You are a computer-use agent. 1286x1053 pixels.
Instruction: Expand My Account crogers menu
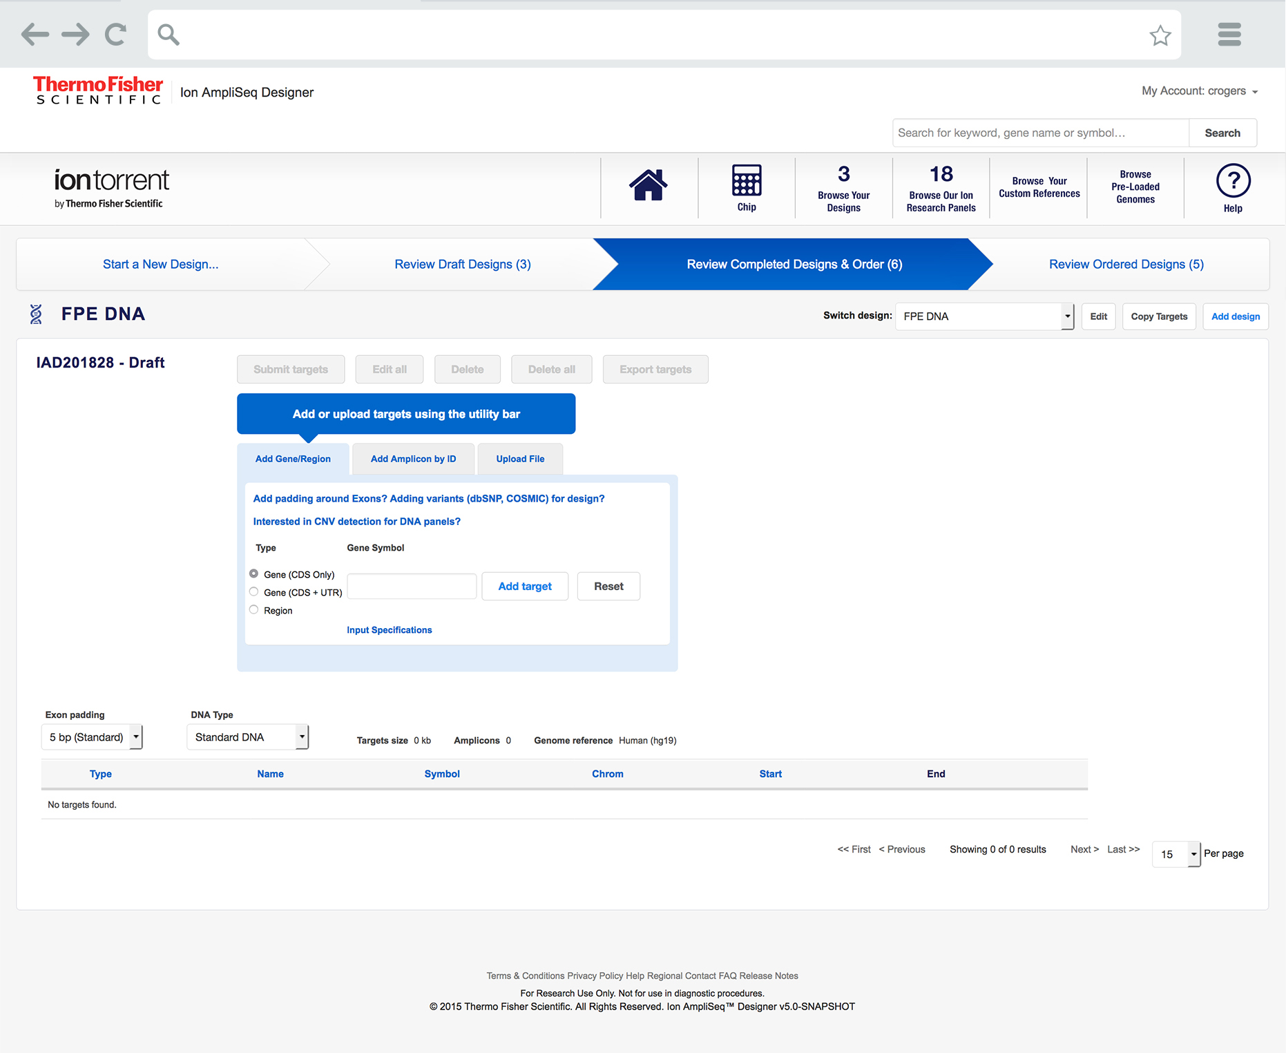1200,91
